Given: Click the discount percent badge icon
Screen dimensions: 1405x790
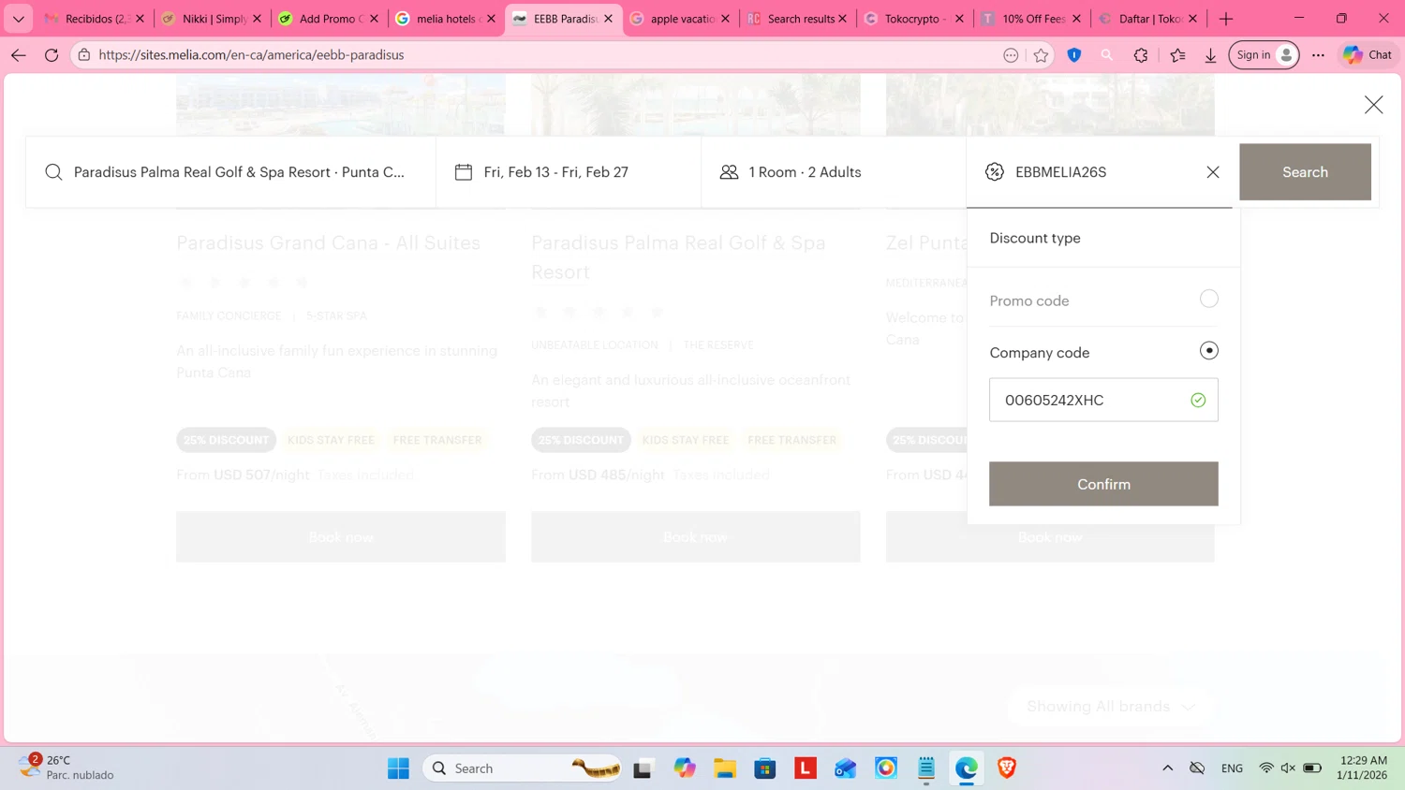Looking at the screenshot, I should 995,172.
